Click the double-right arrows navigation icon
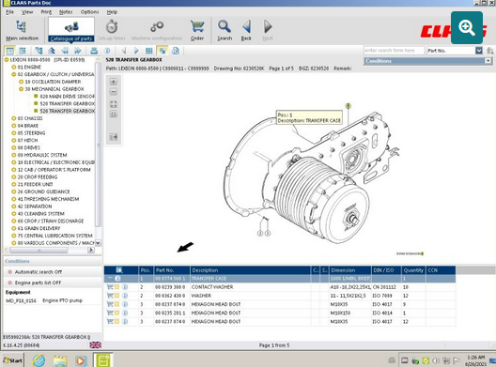Image resolution: width=496 pixels, height=367 pixels. 78,51
